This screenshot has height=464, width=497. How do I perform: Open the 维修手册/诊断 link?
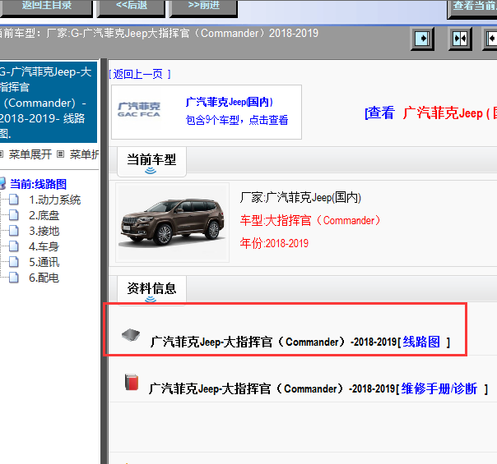(439, 388)
